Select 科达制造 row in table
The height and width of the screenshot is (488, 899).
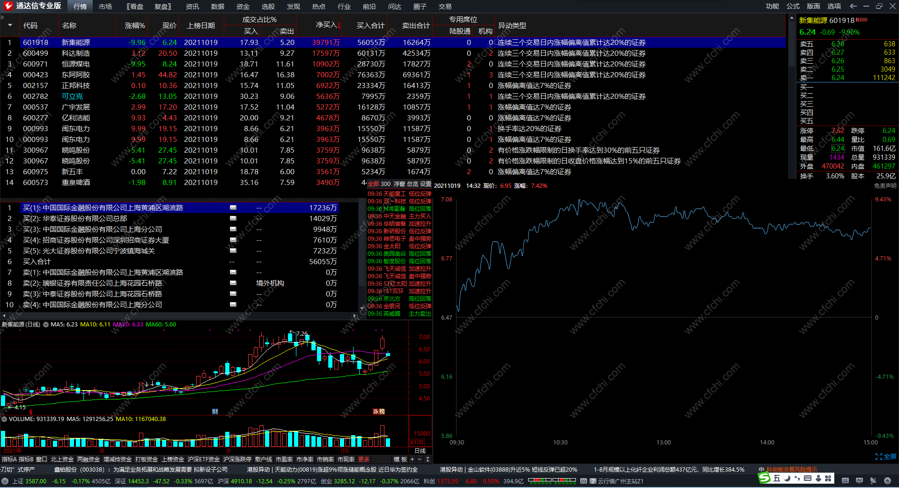(x=393, y=53)
